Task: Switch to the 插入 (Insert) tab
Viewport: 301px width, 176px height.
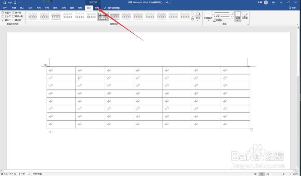Action: (22, 8)
